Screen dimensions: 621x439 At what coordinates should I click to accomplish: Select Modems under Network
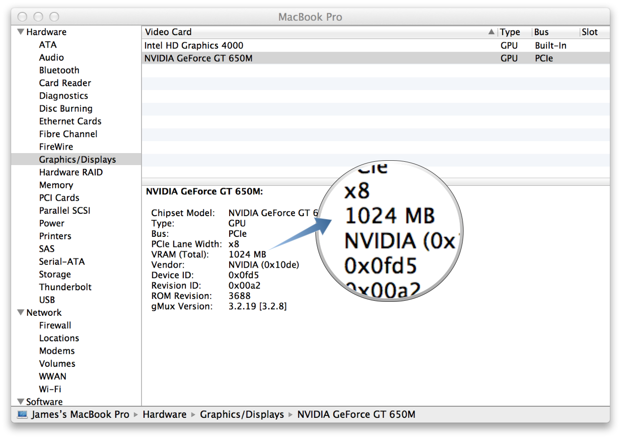(x=57, y=351)
